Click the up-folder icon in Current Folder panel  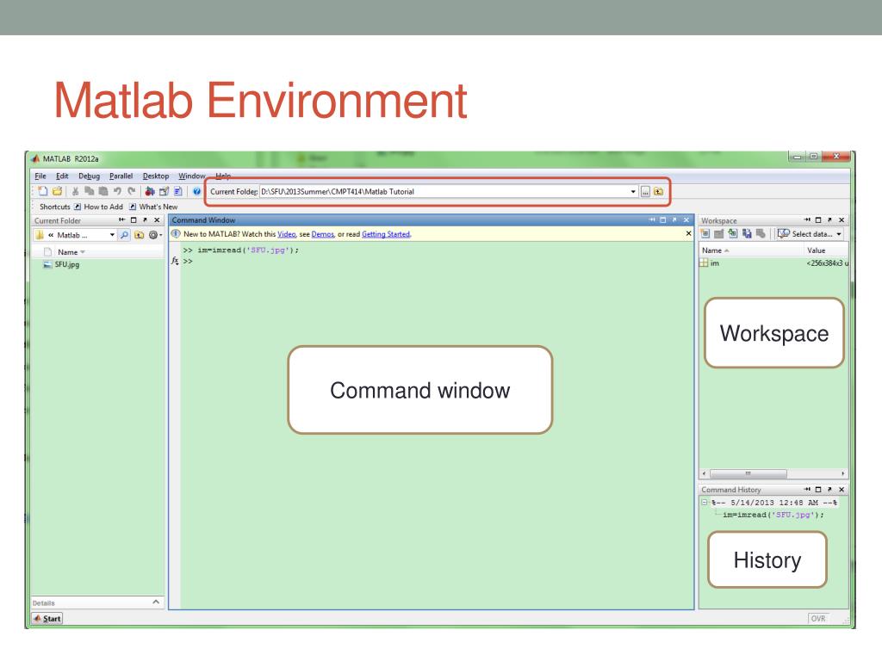[139, 235]
